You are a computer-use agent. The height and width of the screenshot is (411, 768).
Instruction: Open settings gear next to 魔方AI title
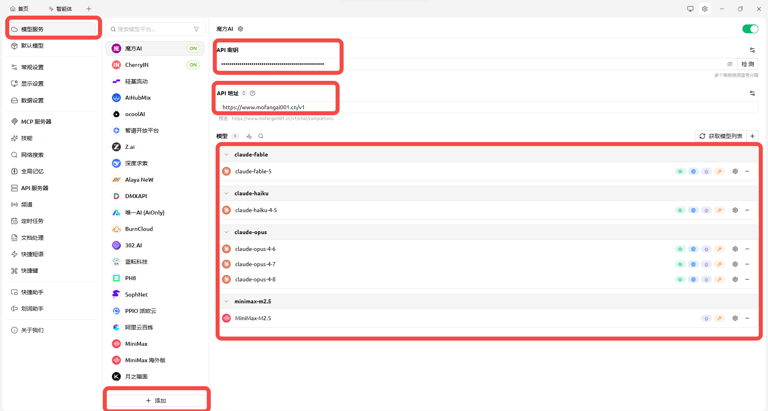coord(240,29)
